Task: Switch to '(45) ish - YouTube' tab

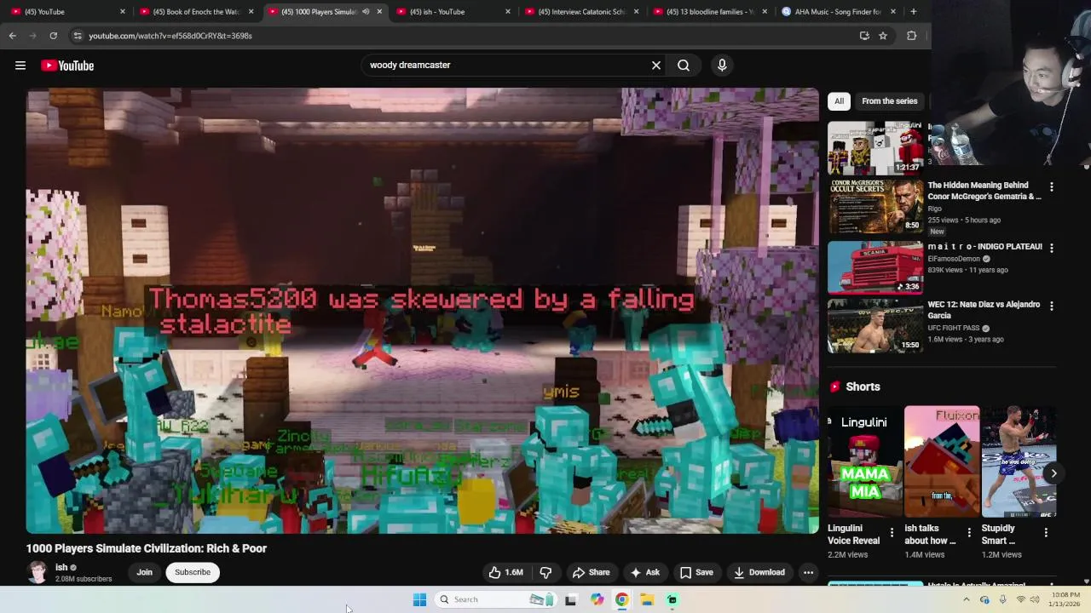Action: pyautogui.click(x=453, y=11)
